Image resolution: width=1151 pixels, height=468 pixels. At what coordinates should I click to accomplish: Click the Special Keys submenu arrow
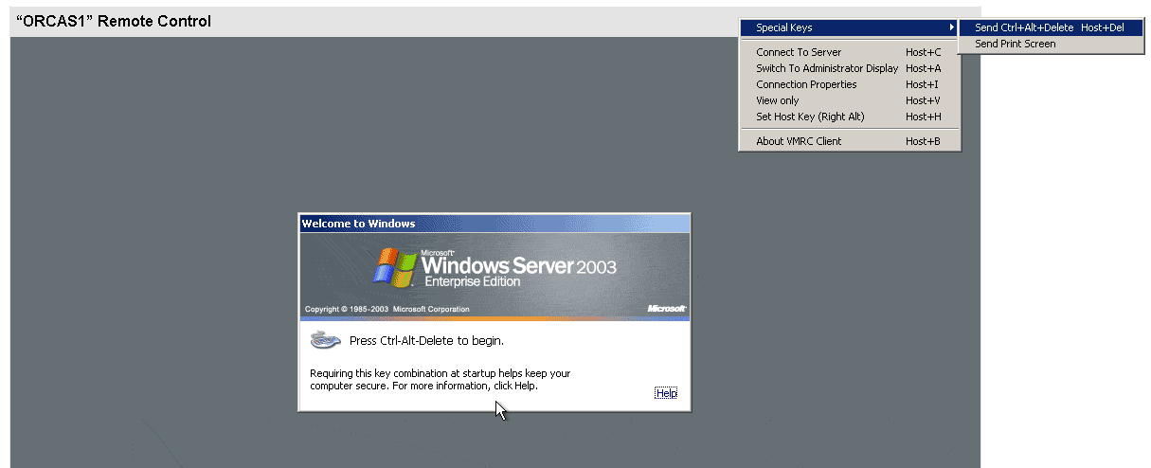pos(951,27)
